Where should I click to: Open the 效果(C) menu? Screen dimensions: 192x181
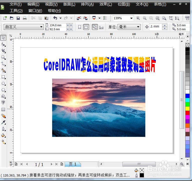[106, 4]
